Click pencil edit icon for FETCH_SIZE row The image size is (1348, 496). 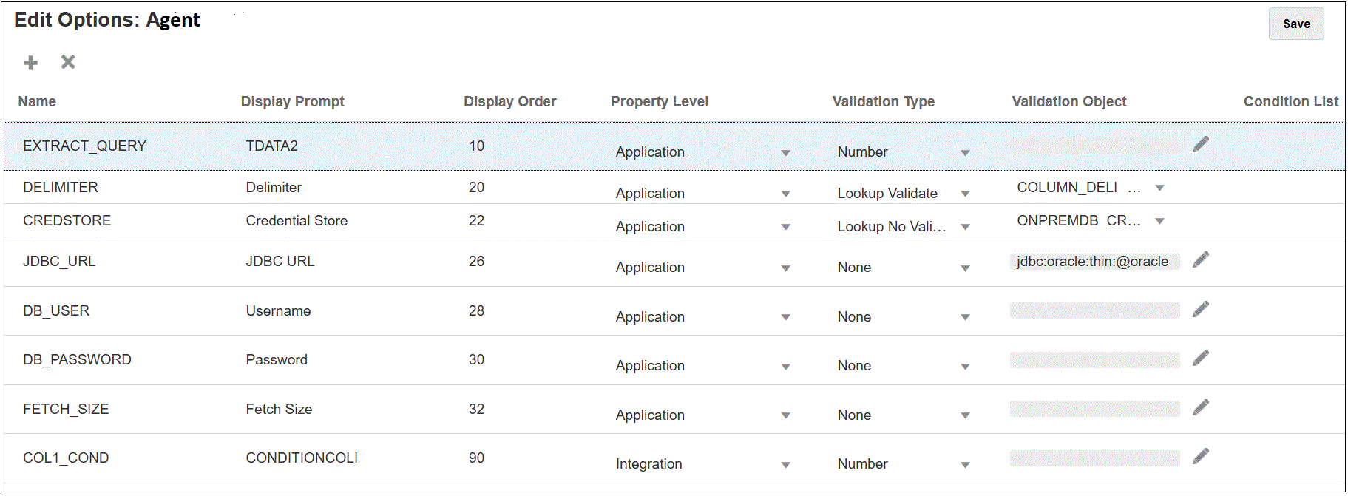point(1201,407)
